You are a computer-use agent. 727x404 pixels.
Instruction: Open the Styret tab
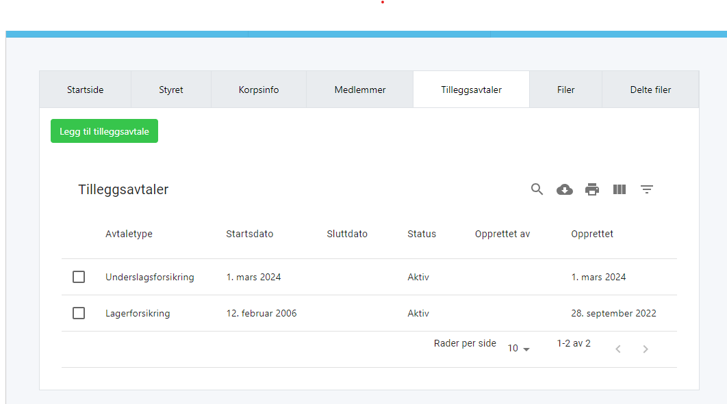pyautogui.click(x=171, y=90)
